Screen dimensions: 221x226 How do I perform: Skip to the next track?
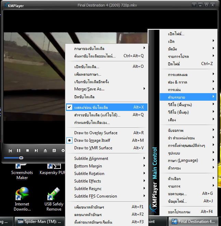(x=36, y=150)
